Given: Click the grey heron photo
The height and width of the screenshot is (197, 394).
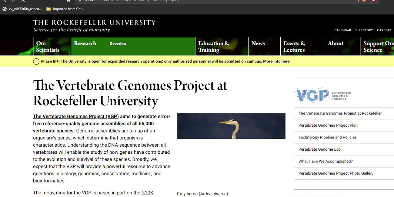Looking at the screenshot, I should (x=231, y=126).
